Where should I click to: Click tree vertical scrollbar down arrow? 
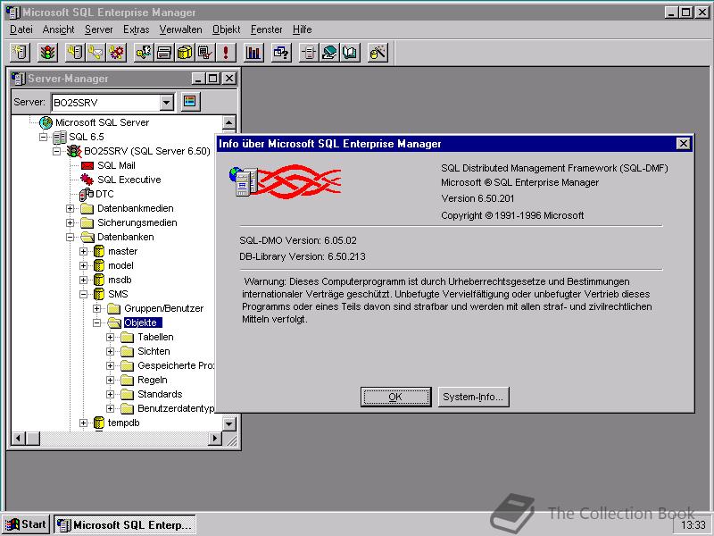(x=229, y=423)
